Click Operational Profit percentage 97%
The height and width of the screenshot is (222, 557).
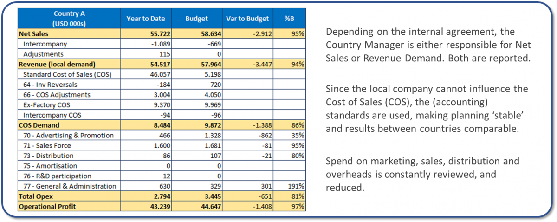(298, 207)
